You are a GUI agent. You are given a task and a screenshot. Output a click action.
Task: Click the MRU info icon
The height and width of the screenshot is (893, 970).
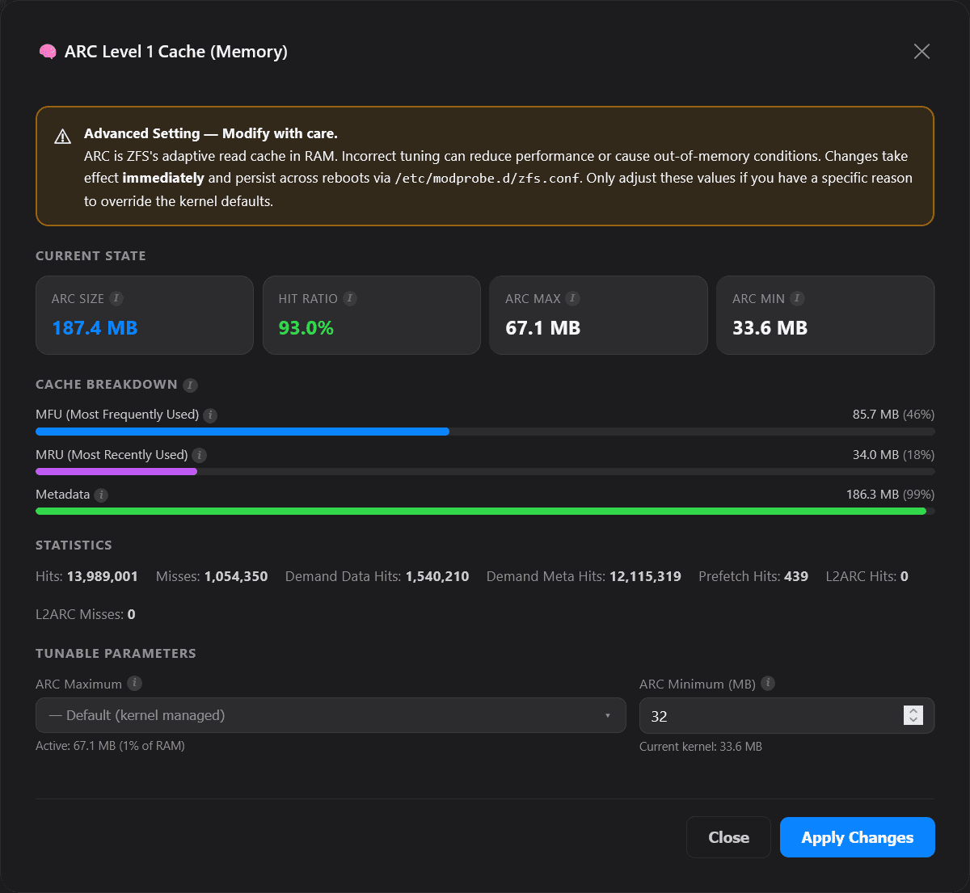[x=200, y=455]
